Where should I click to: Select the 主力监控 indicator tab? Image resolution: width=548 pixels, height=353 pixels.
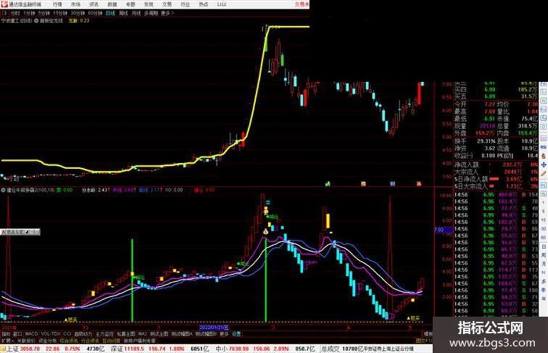pyautogui.click(x=104, y=334)
